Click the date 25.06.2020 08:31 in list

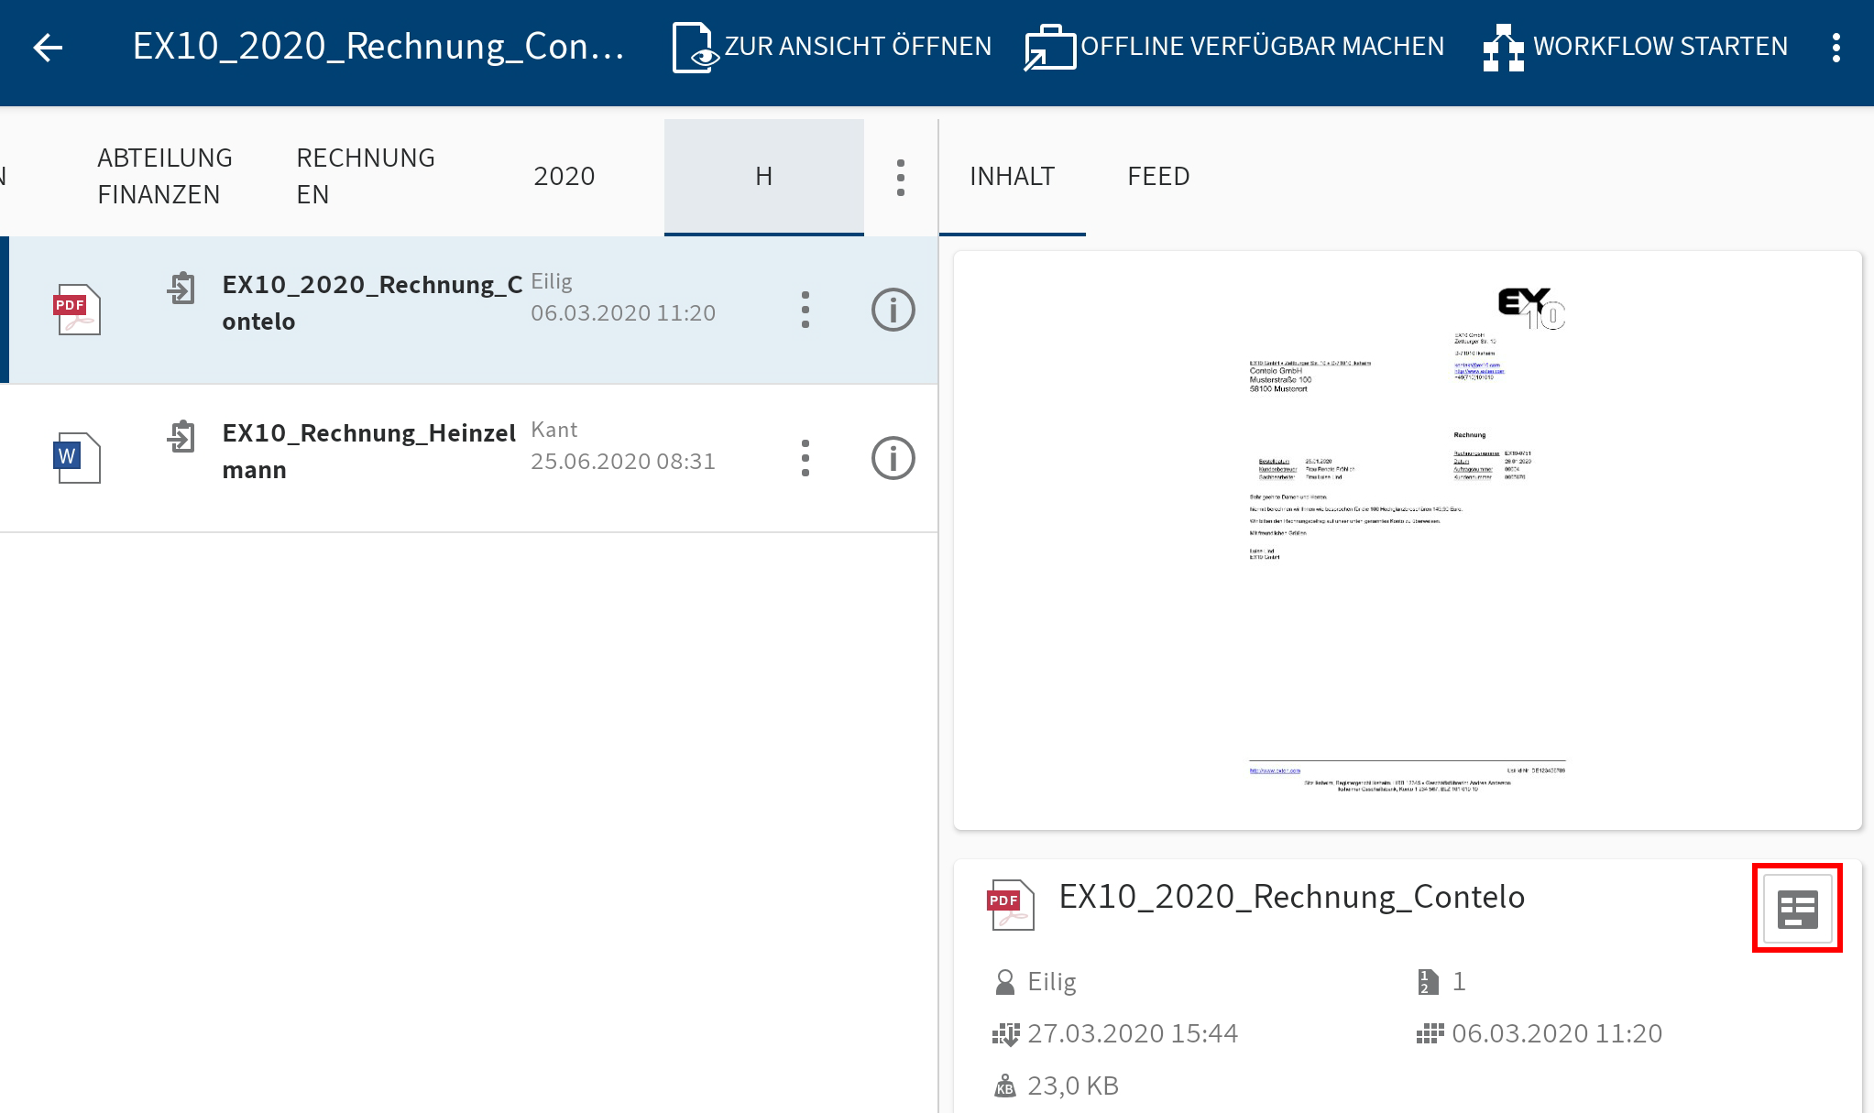[x=623, y=462]
